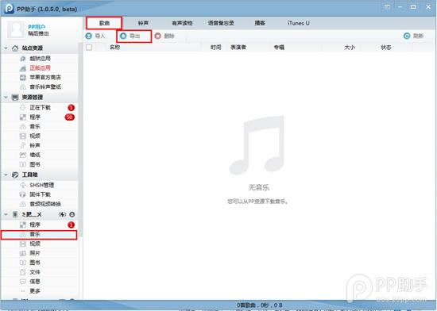
Task: Click the lightning icon beside the device name
Action: tap(63, 214)
